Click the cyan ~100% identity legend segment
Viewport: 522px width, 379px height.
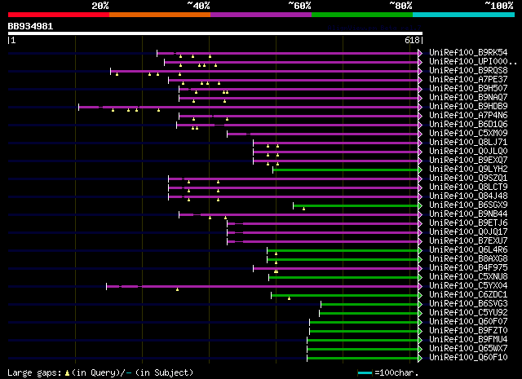(x=464, y=15)
